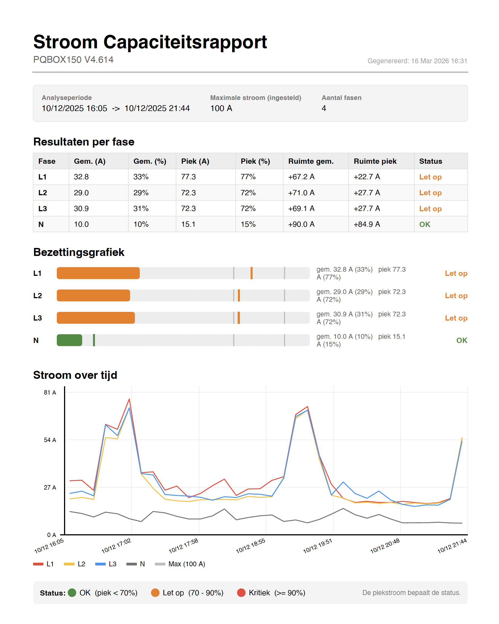Click OK status in N table row
The width and height of the screenshot is (499, 624).
click(x=425, y=224)
